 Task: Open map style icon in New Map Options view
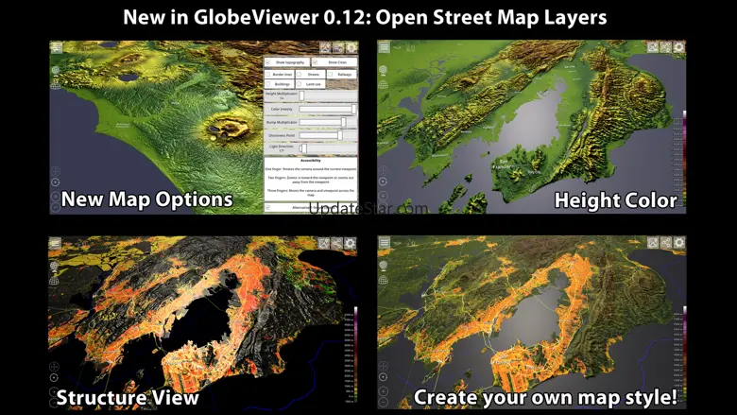click(325, 47)
